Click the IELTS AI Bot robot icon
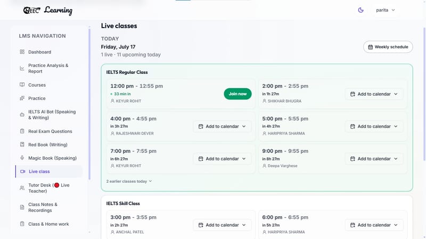 (22, 115)
